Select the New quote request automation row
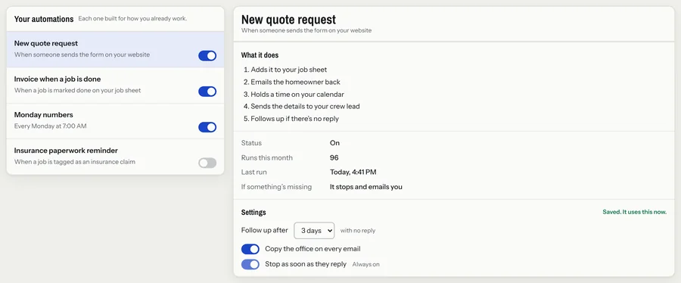Viewport: 681px width, 283px height. (116, 49)
